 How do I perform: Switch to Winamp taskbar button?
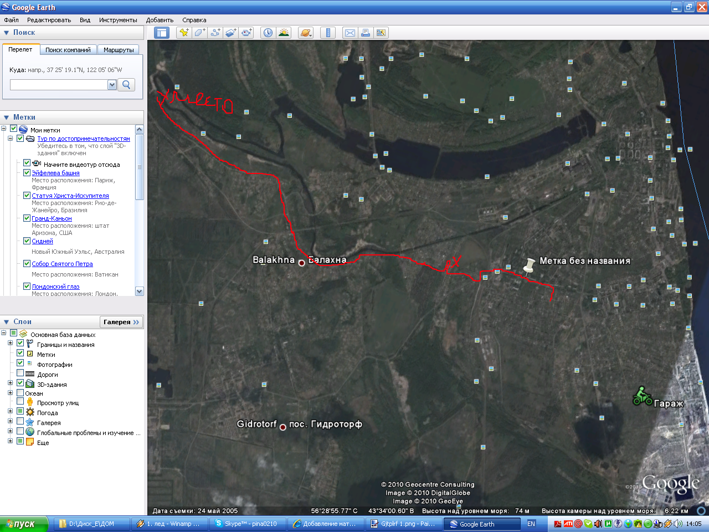169,524
